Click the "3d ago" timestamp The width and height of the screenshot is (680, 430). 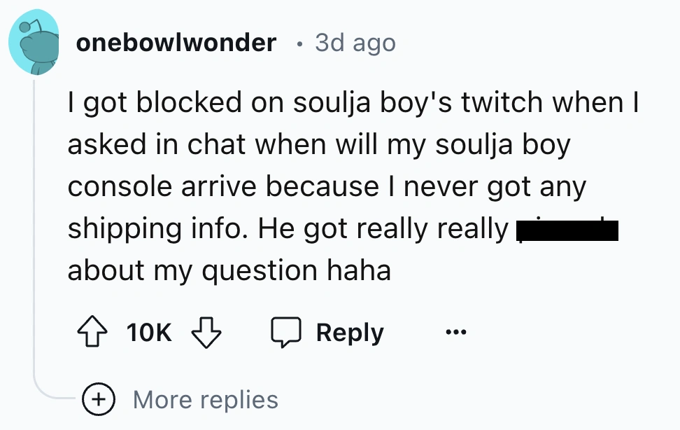click(355, 43)
